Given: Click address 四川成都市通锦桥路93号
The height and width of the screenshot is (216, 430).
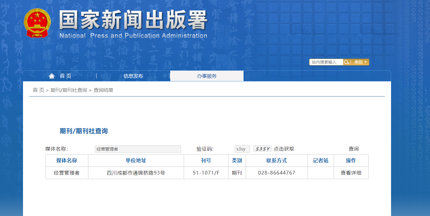Looking at the screenshot, I should (x=136, y=173).
